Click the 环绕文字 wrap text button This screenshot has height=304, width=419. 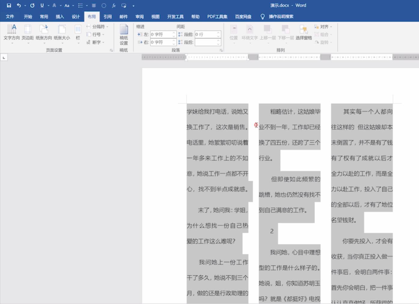(x=250, y=34)
